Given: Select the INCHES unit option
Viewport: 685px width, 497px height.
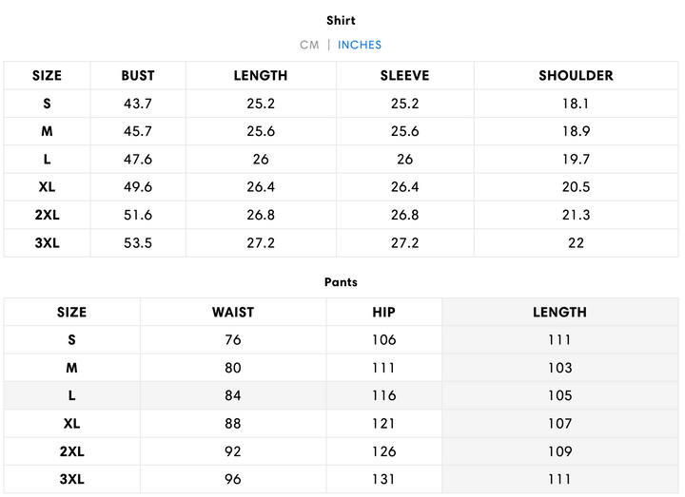Looking at the screenshot, I should [360, 45].
